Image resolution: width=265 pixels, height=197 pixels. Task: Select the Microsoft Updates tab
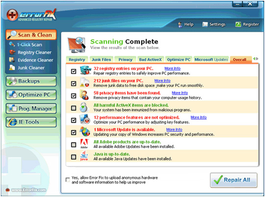[211, 59]
